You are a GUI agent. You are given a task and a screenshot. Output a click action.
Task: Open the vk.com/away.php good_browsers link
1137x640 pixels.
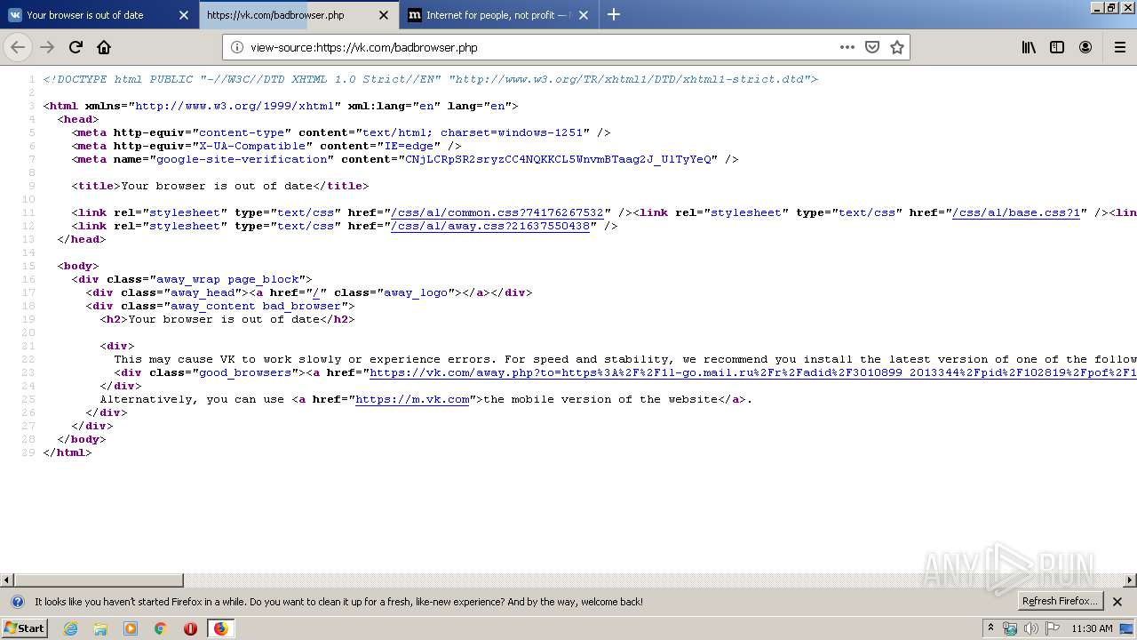[x=752, y=372]
